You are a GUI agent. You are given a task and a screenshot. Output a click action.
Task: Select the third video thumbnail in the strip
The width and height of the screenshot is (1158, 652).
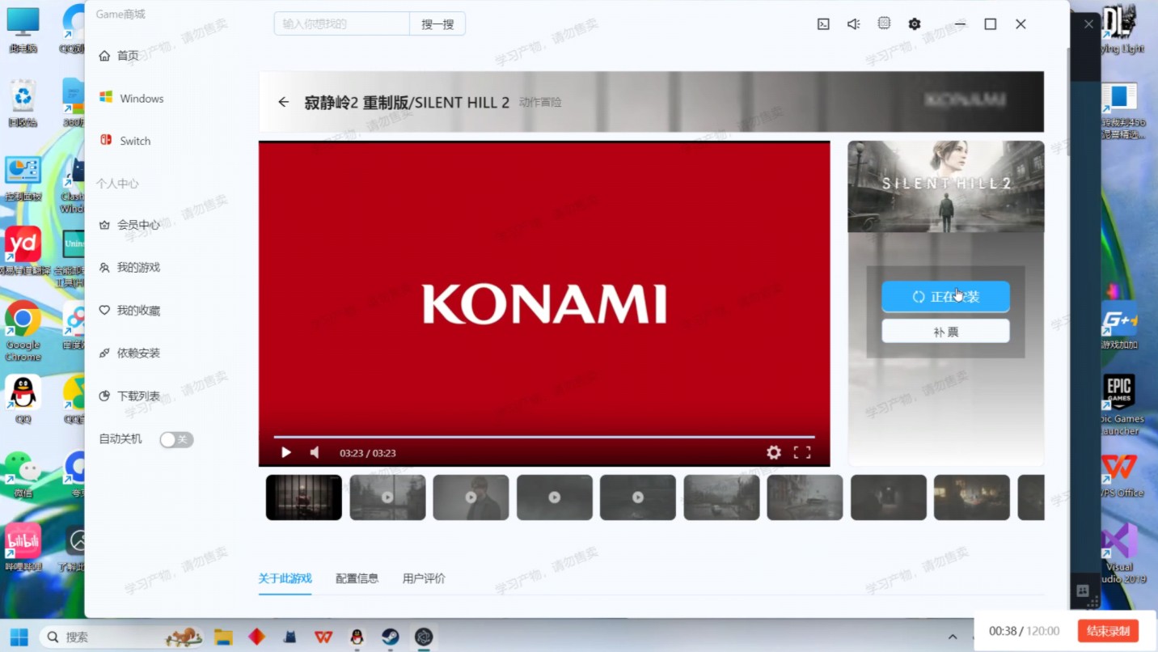pyautogui.click(x=471, y=497)
